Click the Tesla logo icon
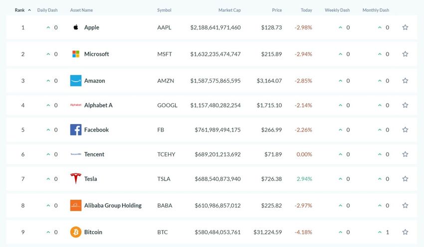This screenshot has height=247, width=424. [76, 179]
